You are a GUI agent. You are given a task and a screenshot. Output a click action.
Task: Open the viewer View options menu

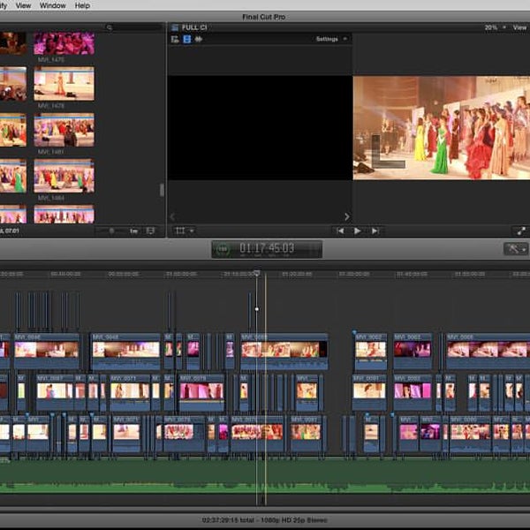pos(519,27)
